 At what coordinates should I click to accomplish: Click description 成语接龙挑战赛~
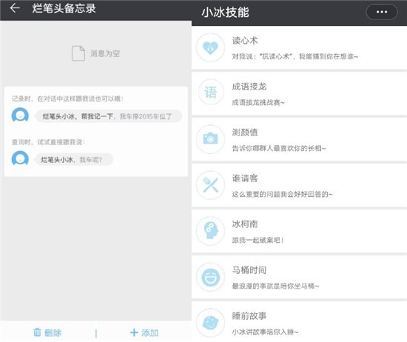[x=258, y=103]
